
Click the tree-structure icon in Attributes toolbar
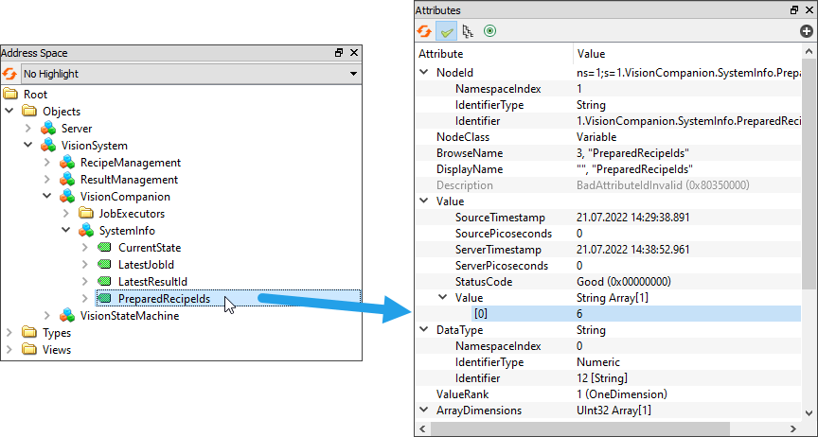467,31
